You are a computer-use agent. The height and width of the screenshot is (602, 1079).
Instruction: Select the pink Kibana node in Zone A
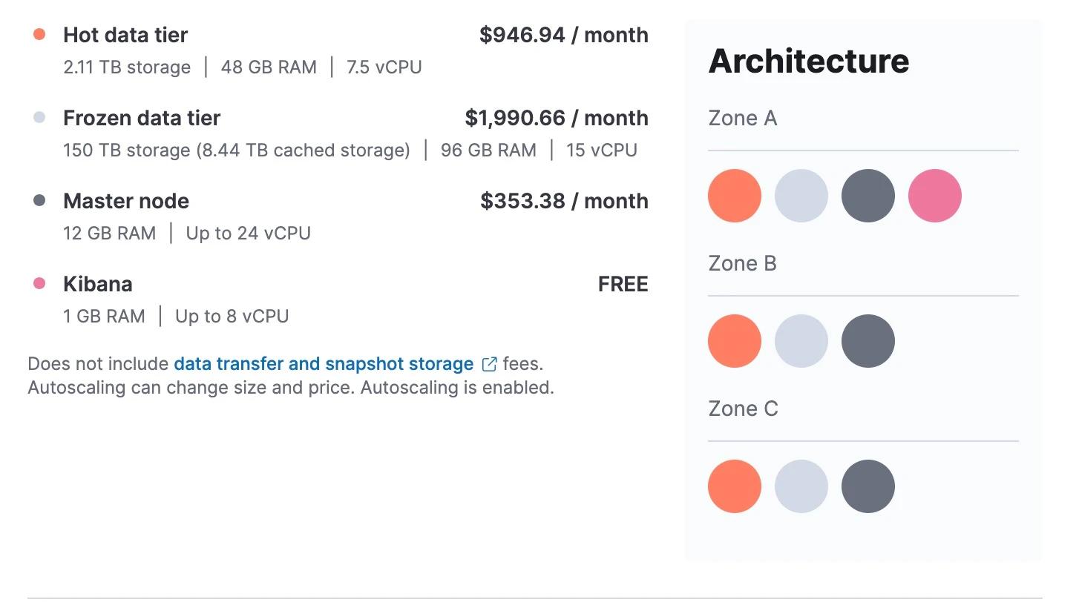coord(934,195)
